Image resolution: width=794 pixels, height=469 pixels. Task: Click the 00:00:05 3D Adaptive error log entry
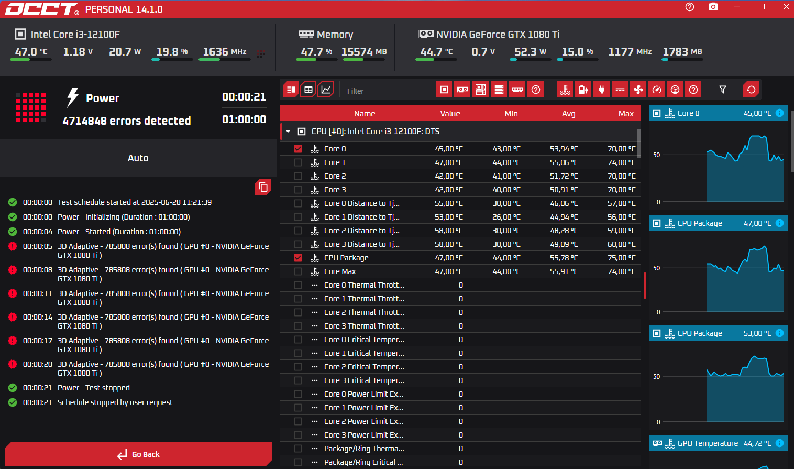(139, 250)
